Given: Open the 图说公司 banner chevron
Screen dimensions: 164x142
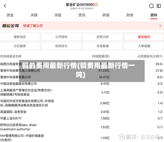Looking at the screenshot, I should (x=160, y=26).
